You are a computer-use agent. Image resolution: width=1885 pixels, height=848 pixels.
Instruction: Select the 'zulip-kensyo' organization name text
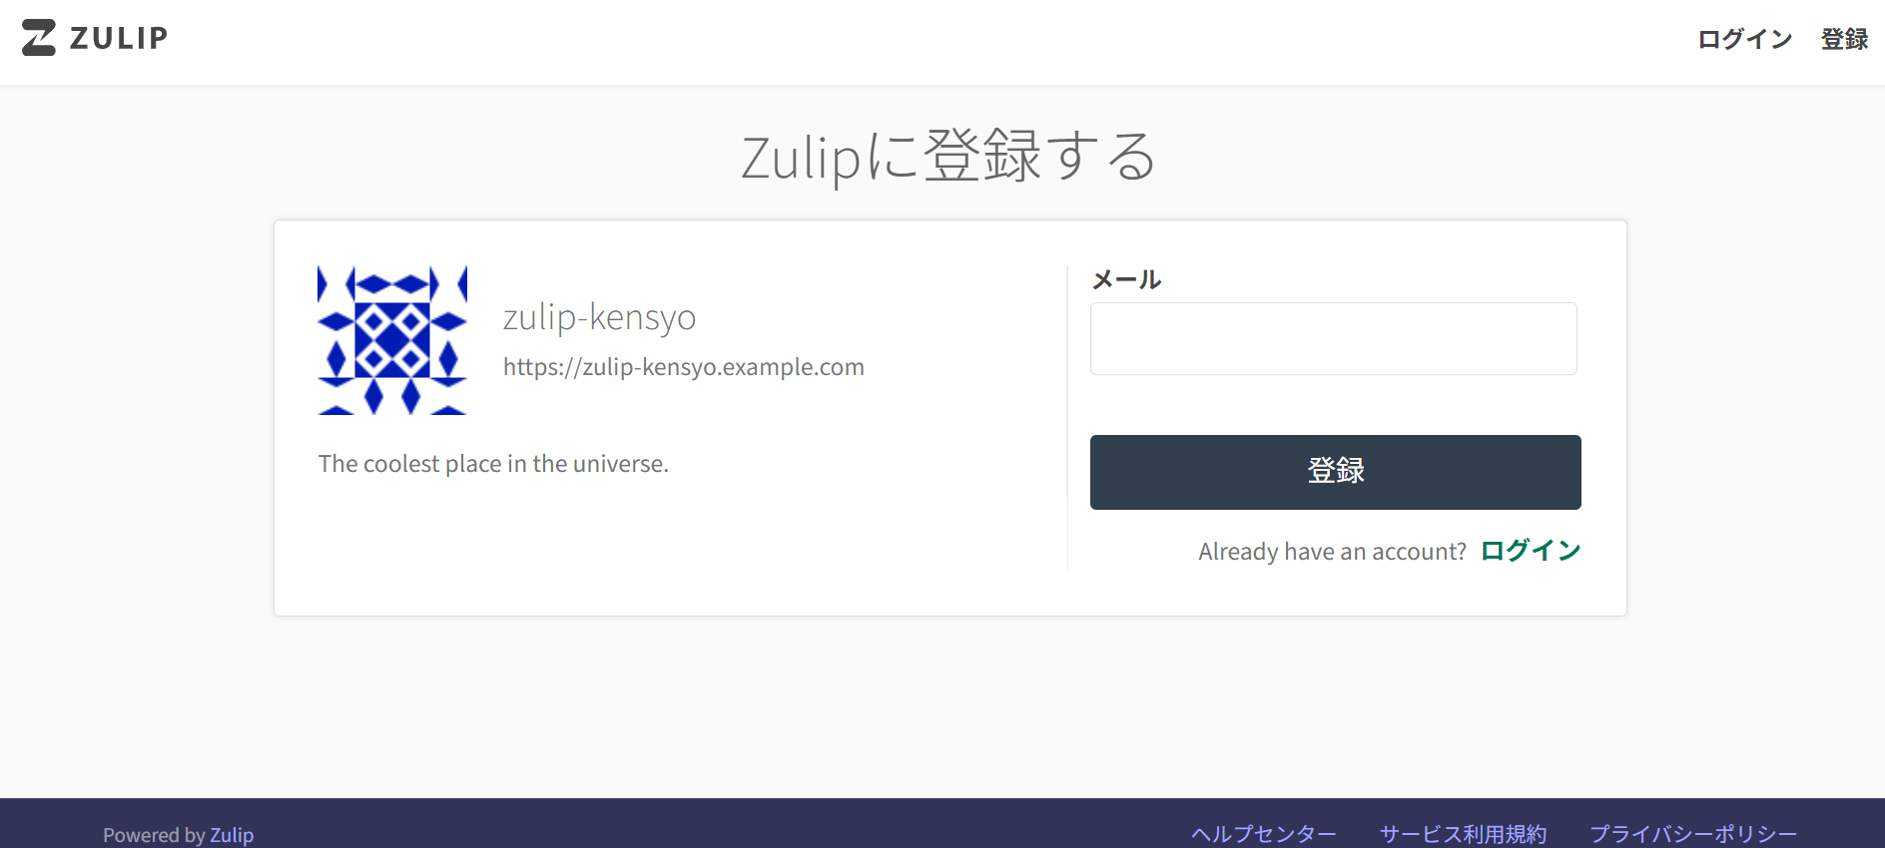[x=599, y=317]
